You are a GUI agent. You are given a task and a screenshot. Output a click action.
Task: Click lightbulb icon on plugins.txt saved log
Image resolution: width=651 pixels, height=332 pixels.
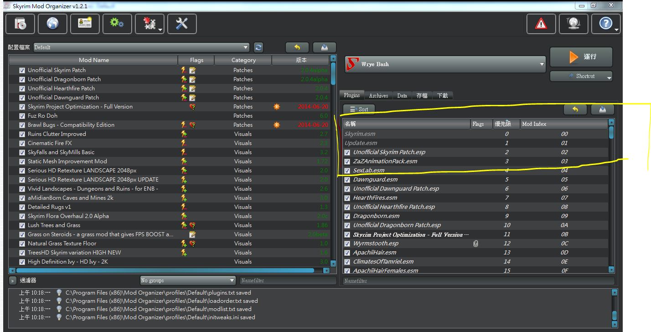click(59, 293)
